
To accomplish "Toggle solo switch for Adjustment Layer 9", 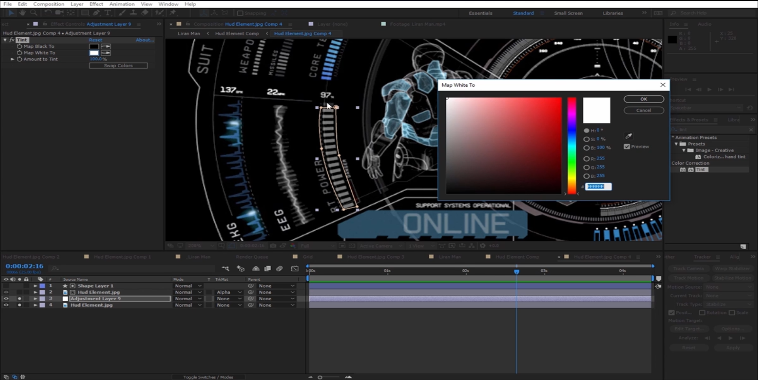I will click(19, 299).
